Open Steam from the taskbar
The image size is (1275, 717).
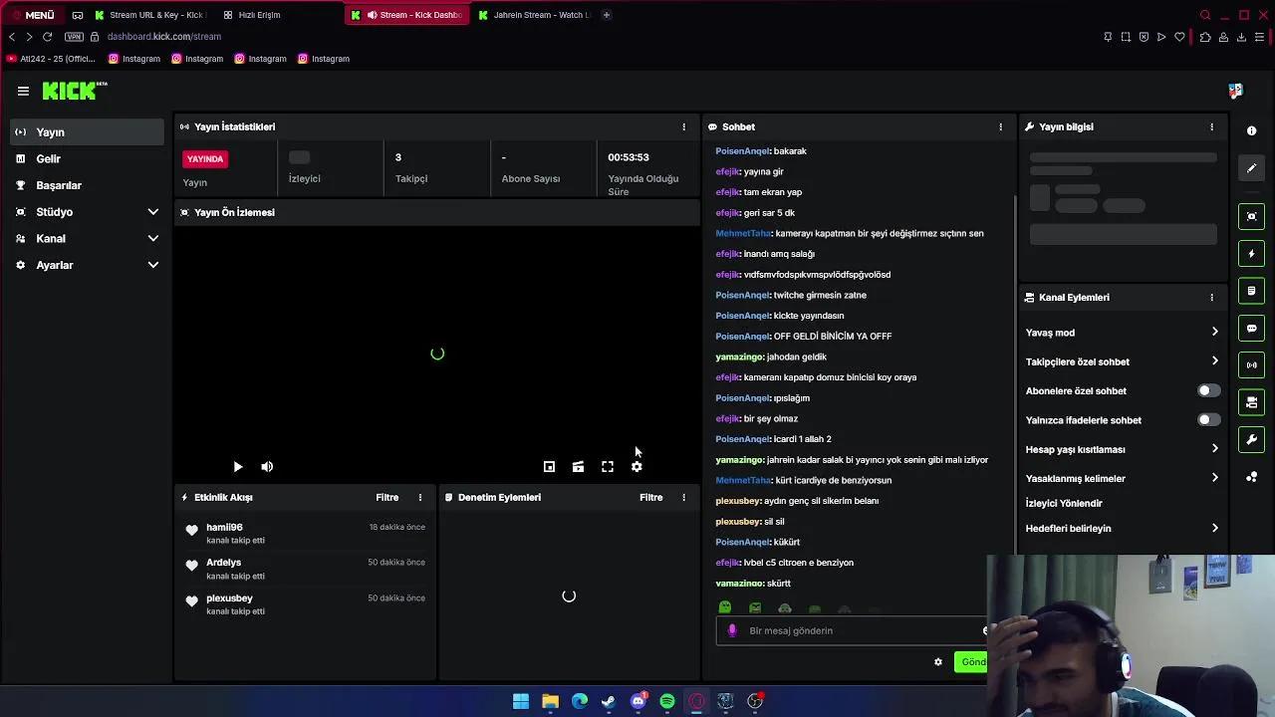609,701
